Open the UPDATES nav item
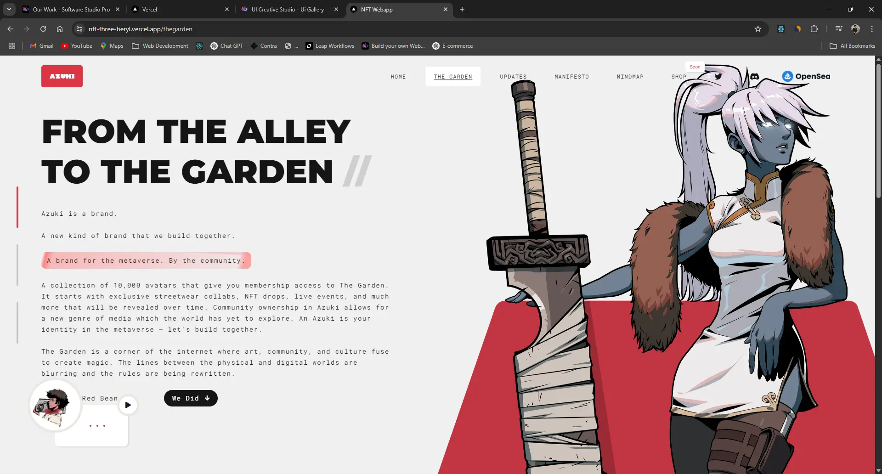 [513, 77]
